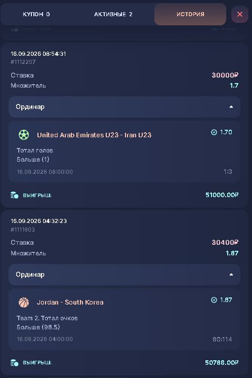
Task: Switch to the Купон tab
Action: click(x=36, y=14)
